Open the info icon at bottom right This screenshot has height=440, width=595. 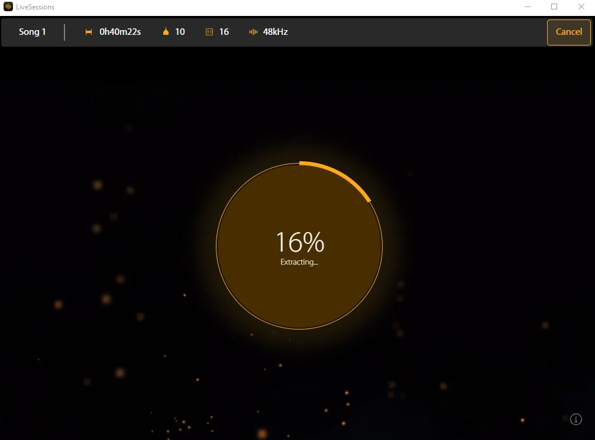(x=575, y=419)
